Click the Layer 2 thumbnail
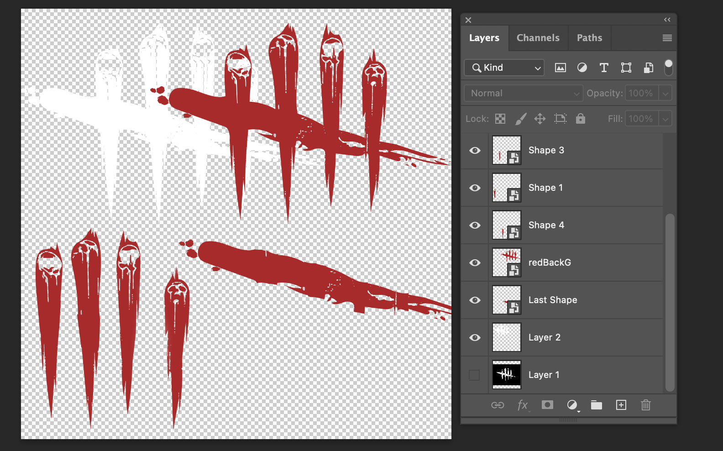This screenshot has width=723, height=451. pos(507,337)
